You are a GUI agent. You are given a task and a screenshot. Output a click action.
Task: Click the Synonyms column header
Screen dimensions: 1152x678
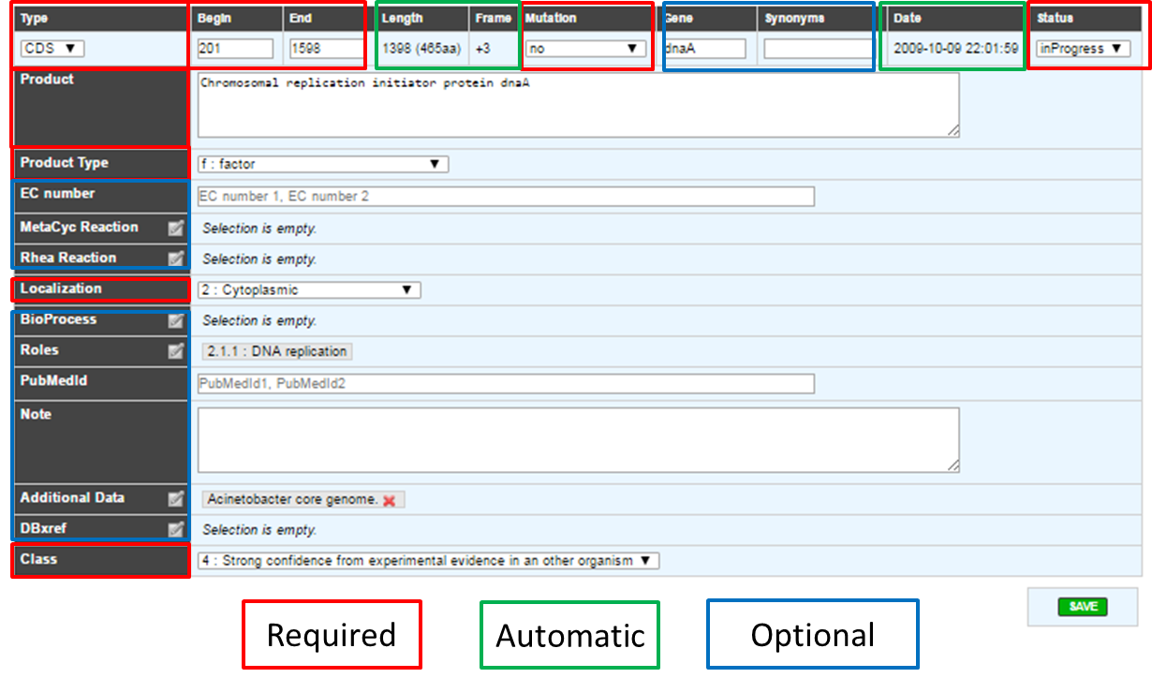pos(795,18)
